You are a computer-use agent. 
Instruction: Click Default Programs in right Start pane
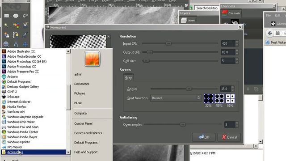(x=86, y=143)
